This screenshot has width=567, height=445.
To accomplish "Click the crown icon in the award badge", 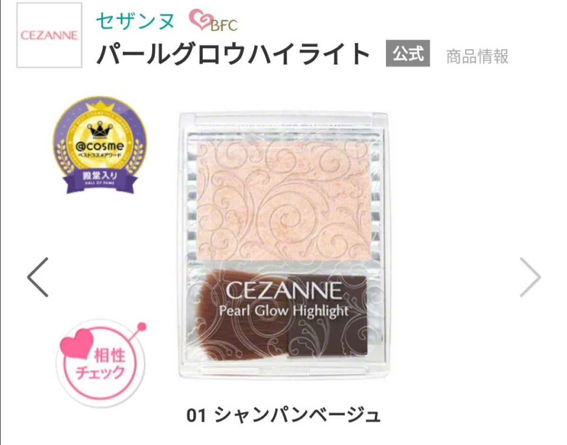I will [99, 126].
